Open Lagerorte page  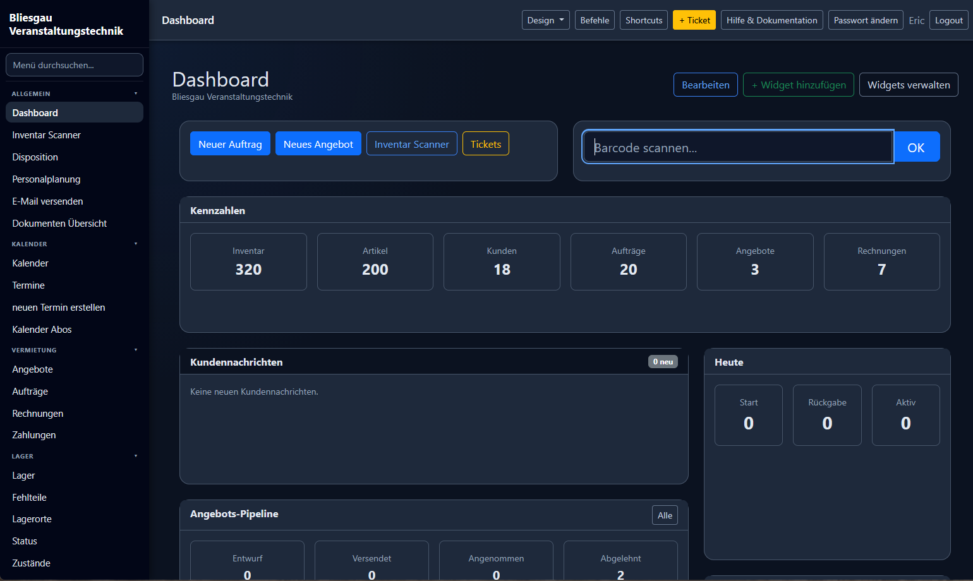(x=75, y=519)
